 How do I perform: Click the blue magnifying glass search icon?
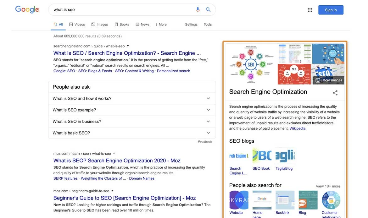coord(208,10)
